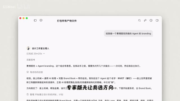Screen dimensions: 180x101
Task: Minimize window with yellow button
Action: pos(24,18)
